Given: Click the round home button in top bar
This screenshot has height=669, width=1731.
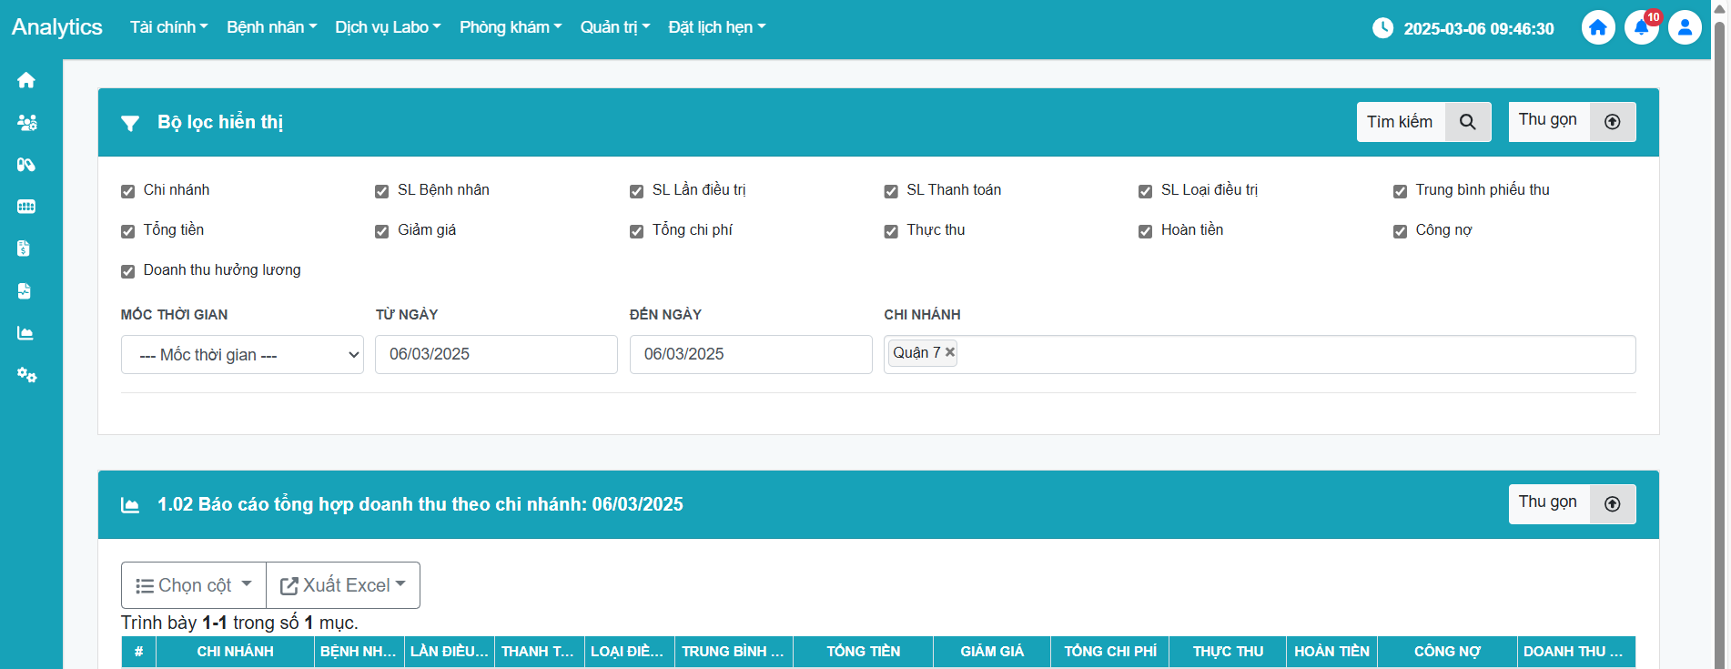Looking at the screenshot, I should coord(1597,27).
